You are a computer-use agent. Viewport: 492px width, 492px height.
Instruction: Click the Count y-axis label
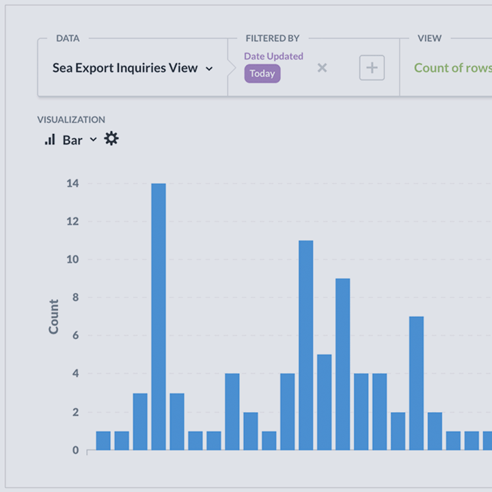coord(54,316)
